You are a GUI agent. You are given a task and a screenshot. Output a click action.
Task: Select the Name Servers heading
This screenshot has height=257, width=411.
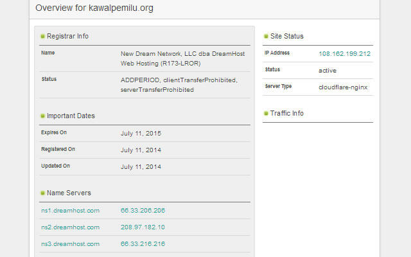click(69, 193)
